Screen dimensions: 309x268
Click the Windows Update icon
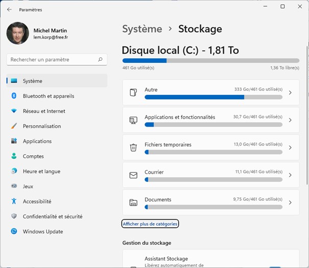(14, 232)
